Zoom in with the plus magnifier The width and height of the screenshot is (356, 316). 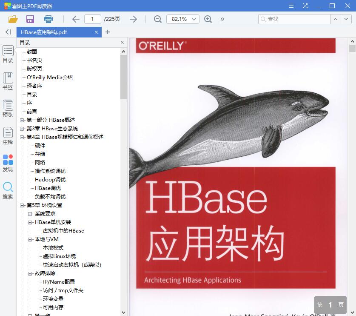[208, 19]
